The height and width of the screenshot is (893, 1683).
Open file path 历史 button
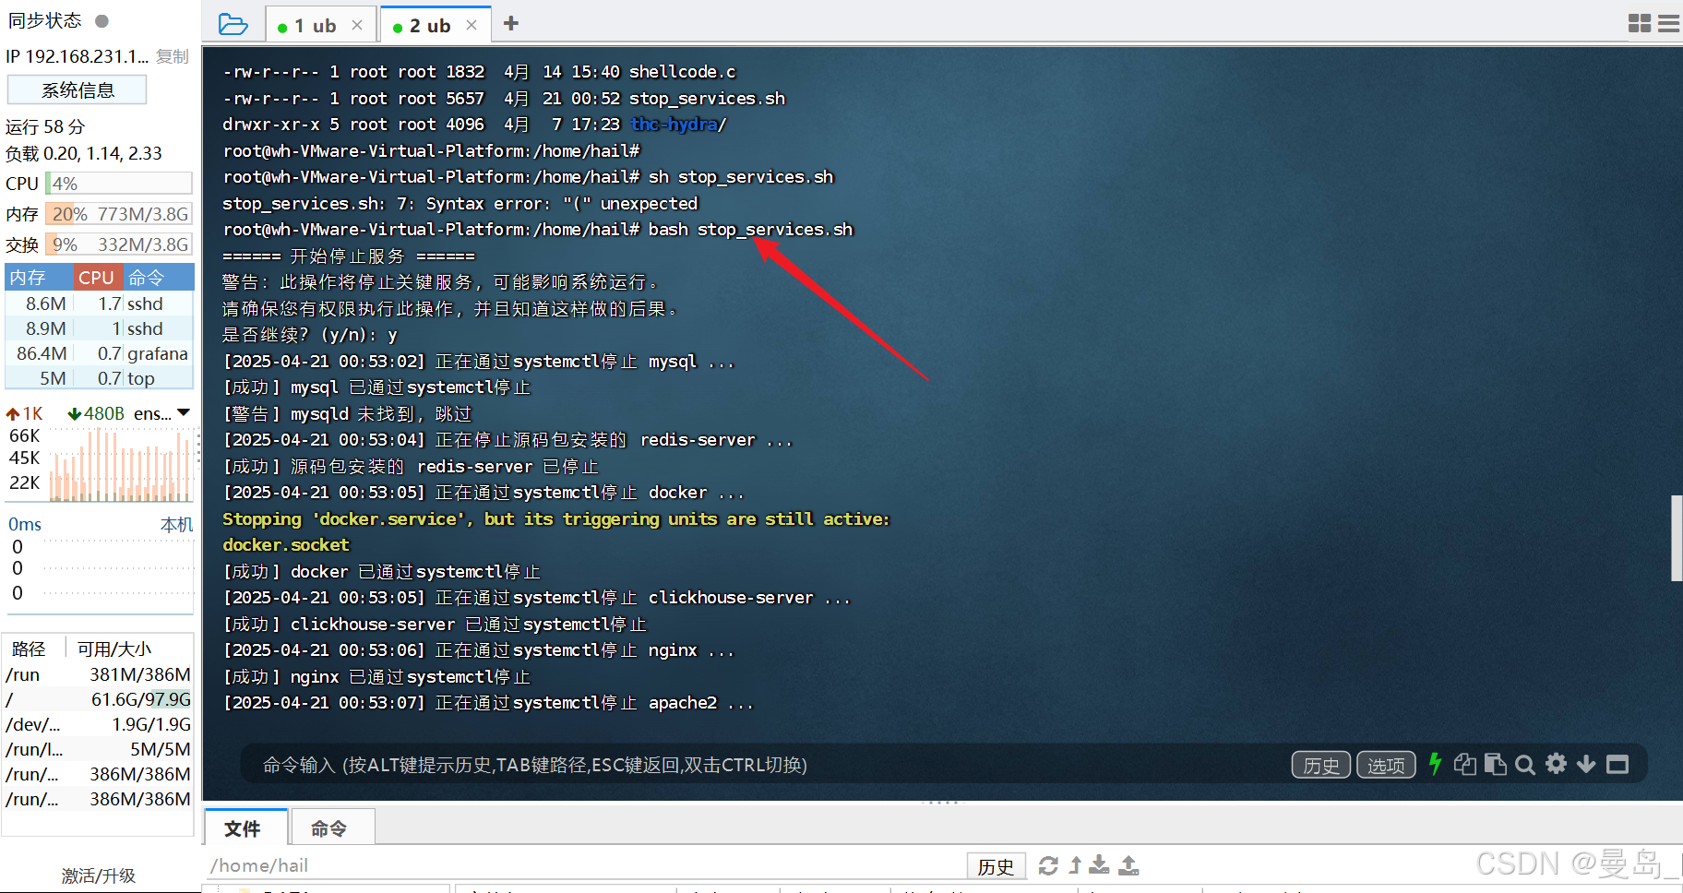pyautogui.click(x=996, y=866)
